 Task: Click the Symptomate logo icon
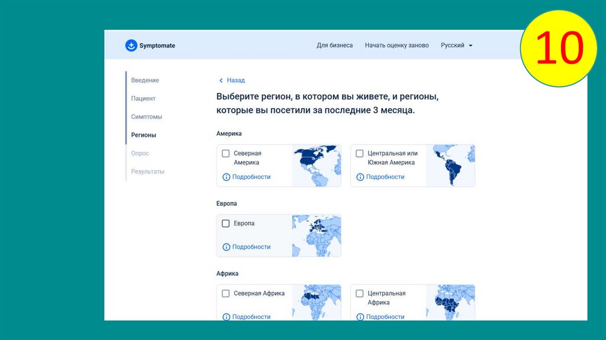click(131, 45)
